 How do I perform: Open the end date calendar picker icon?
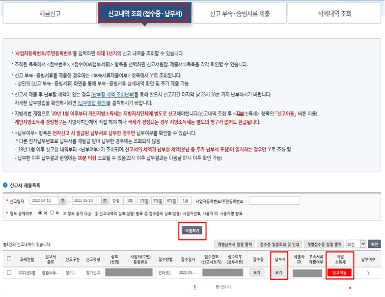[x=105, y=201]
